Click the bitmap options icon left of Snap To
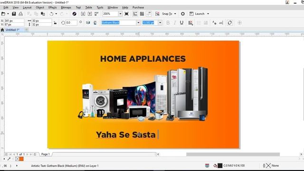This screenshot has width=304, height=171. [157, 14]
